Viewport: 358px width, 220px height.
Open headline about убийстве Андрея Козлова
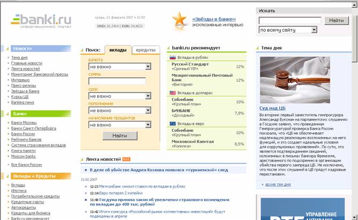159,170
